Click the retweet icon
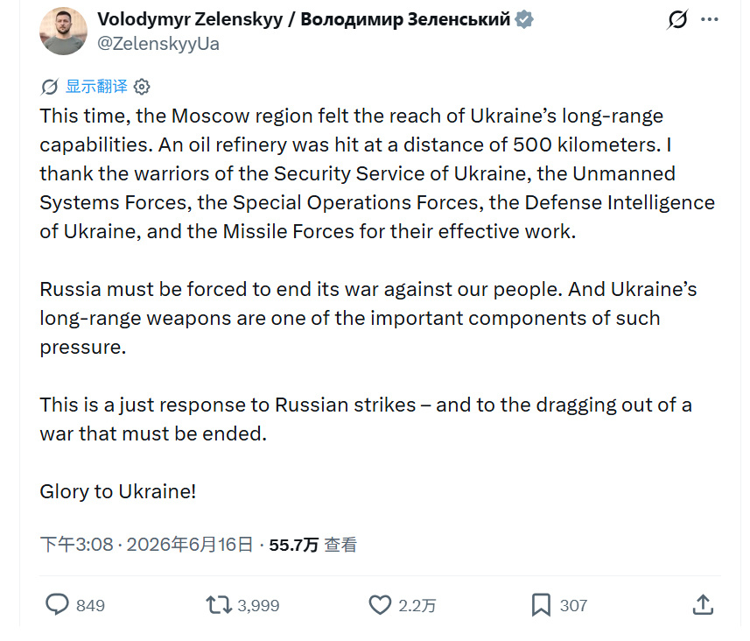This screenshot has height=641, width=750. [219, 604]
